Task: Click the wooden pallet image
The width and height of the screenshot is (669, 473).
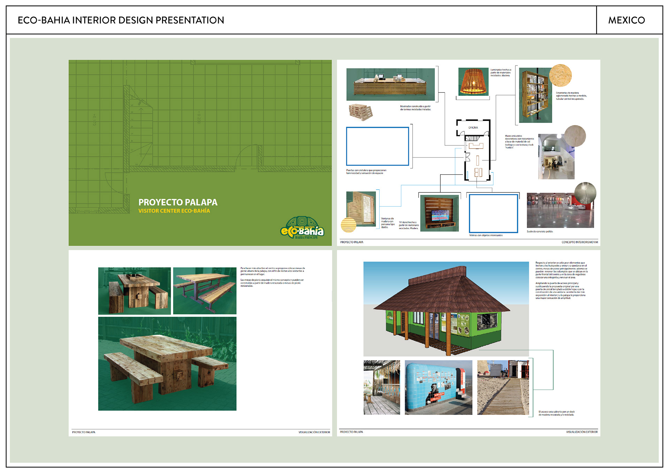Action: click(x=361, y=112)
